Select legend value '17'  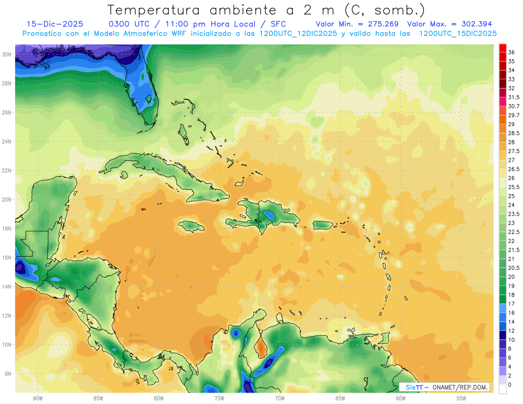(x=511, y=304)
